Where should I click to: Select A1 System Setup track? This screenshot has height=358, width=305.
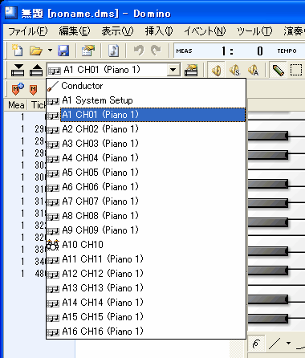pos(146,100)
